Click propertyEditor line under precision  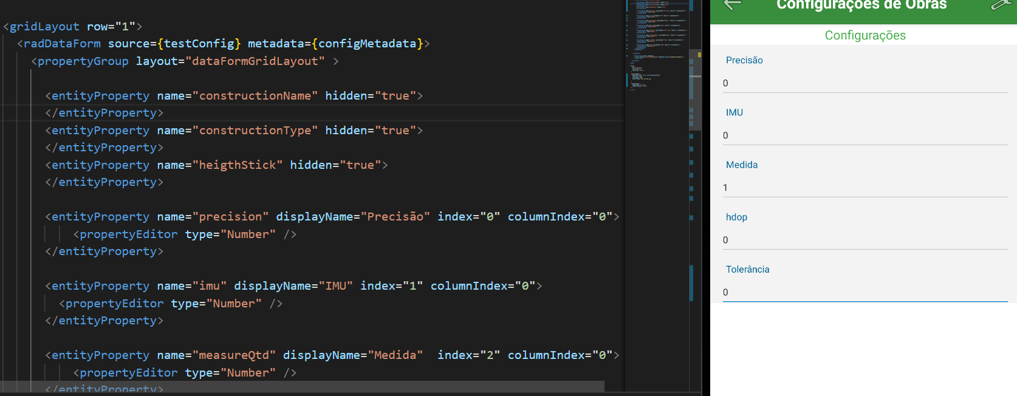pyautogui.click(x=185, y=234)
